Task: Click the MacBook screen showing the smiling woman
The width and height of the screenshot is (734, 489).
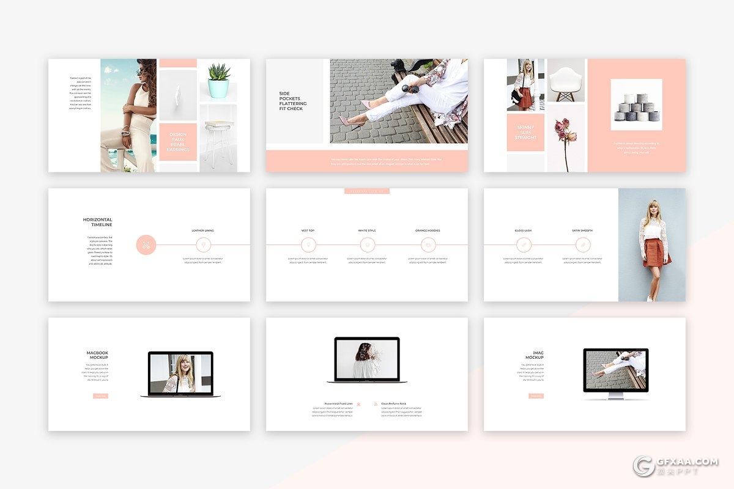Action: pyautogui.click(x=180, y=373)
